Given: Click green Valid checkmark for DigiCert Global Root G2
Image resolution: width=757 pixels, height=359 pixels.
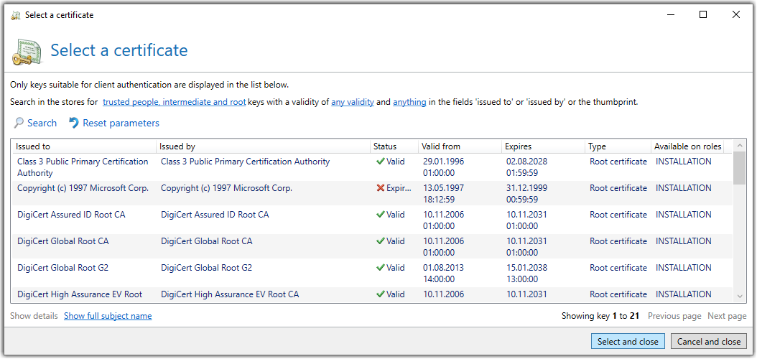Looking at the screenshot, I should pyautogui.click(x=381, y=267).
